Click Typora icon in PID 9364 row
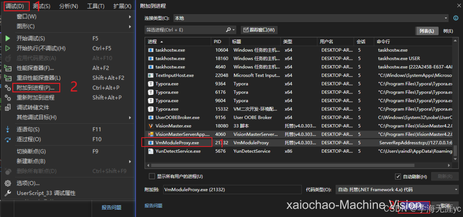 point(151,84)
